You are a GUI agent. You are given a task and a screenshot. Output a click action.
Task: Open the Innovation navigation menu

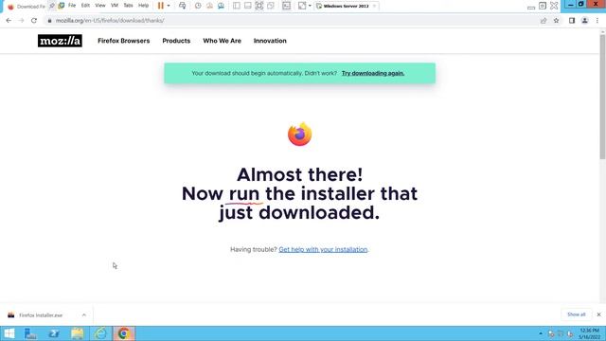tap(270, 41)
